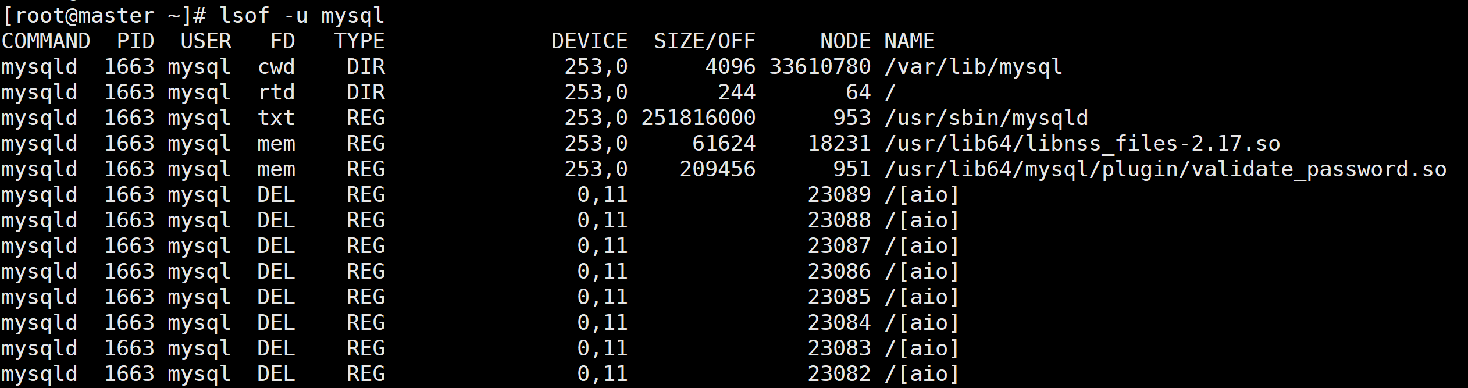Click the node value 953
Screen dimensions: 1468x388
pyautogui.click(x=851, y=118)
